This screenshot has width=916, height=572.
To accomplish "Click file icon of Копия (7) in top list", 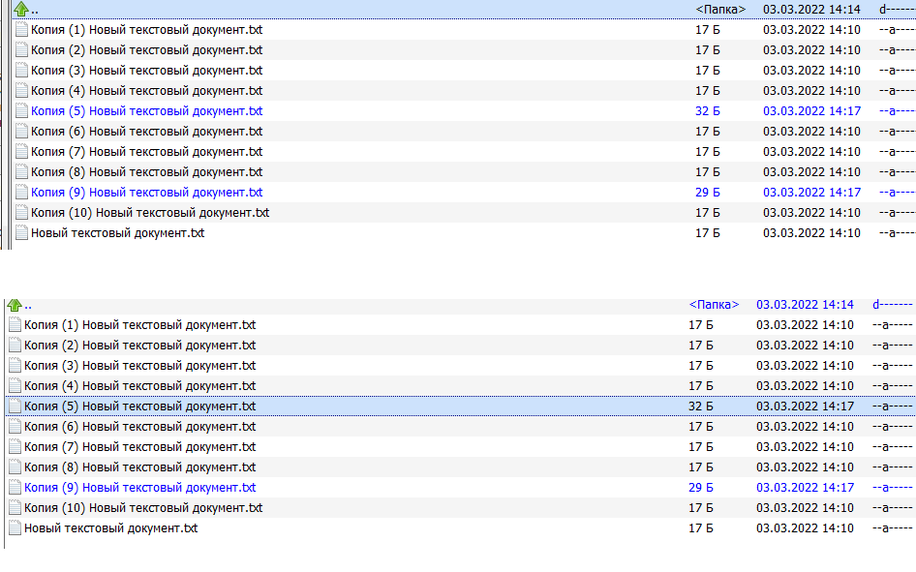I will pyautogui.click(x=21, y=152).
